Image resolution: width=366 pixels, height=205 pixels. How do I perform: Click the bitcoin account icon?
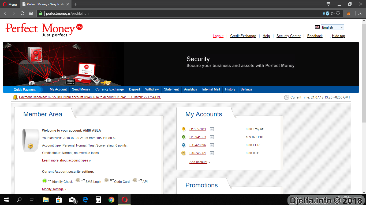184,153
